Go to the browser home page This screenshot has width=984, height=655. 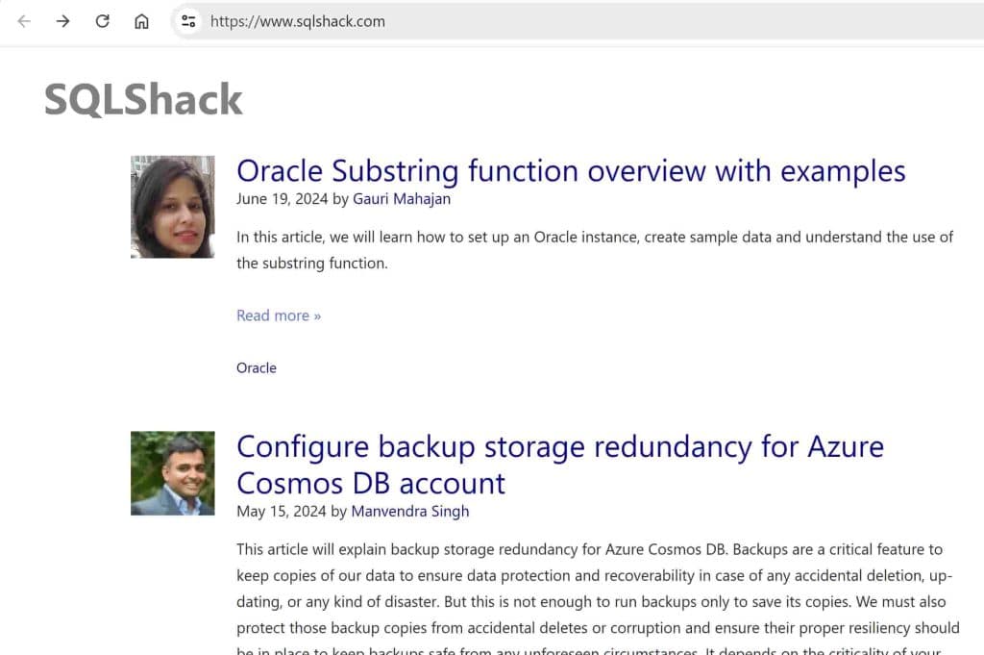141,21
